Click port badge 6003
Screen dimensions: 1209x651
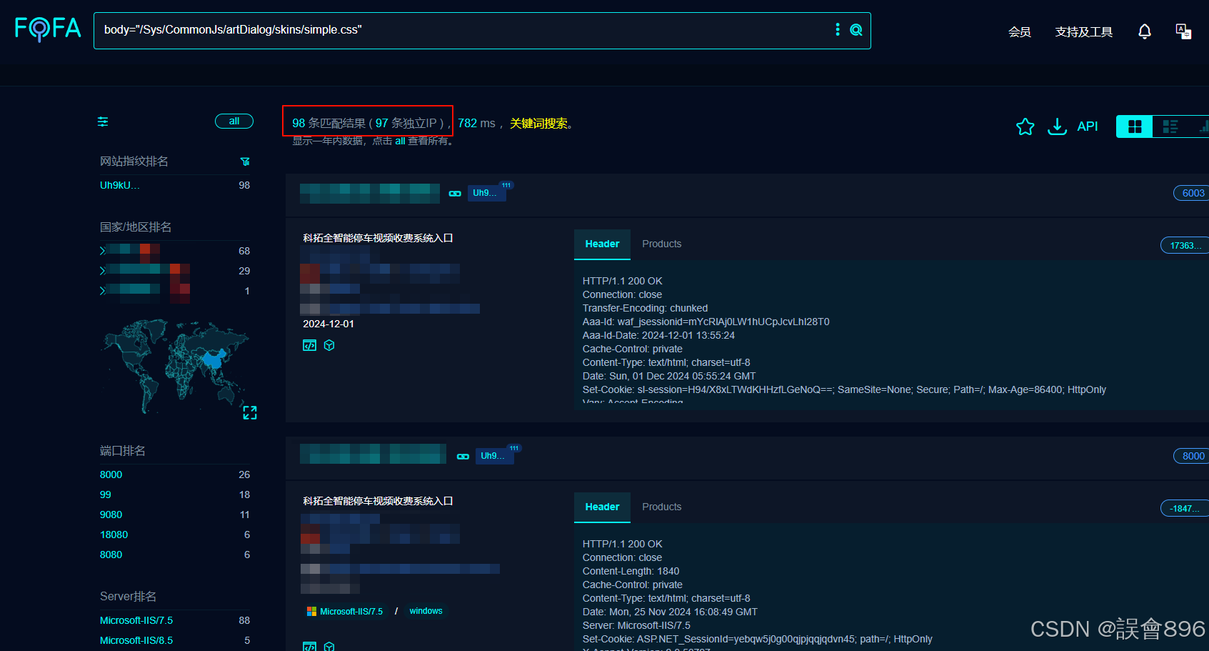click(1192, 193)
